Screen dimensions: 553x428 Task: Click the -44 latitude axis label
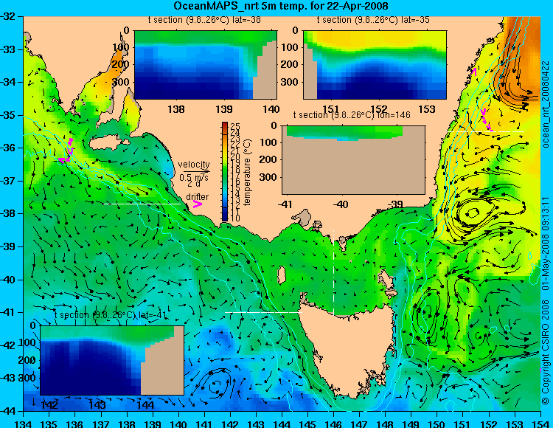(x=8, y=412)
